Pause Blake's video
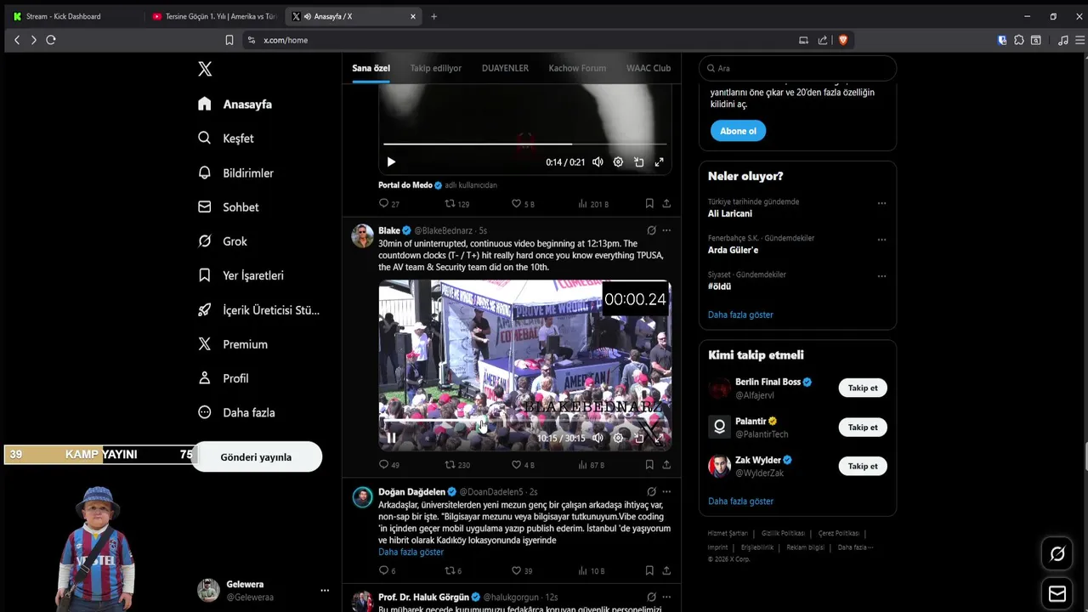 tap(391, 438)
